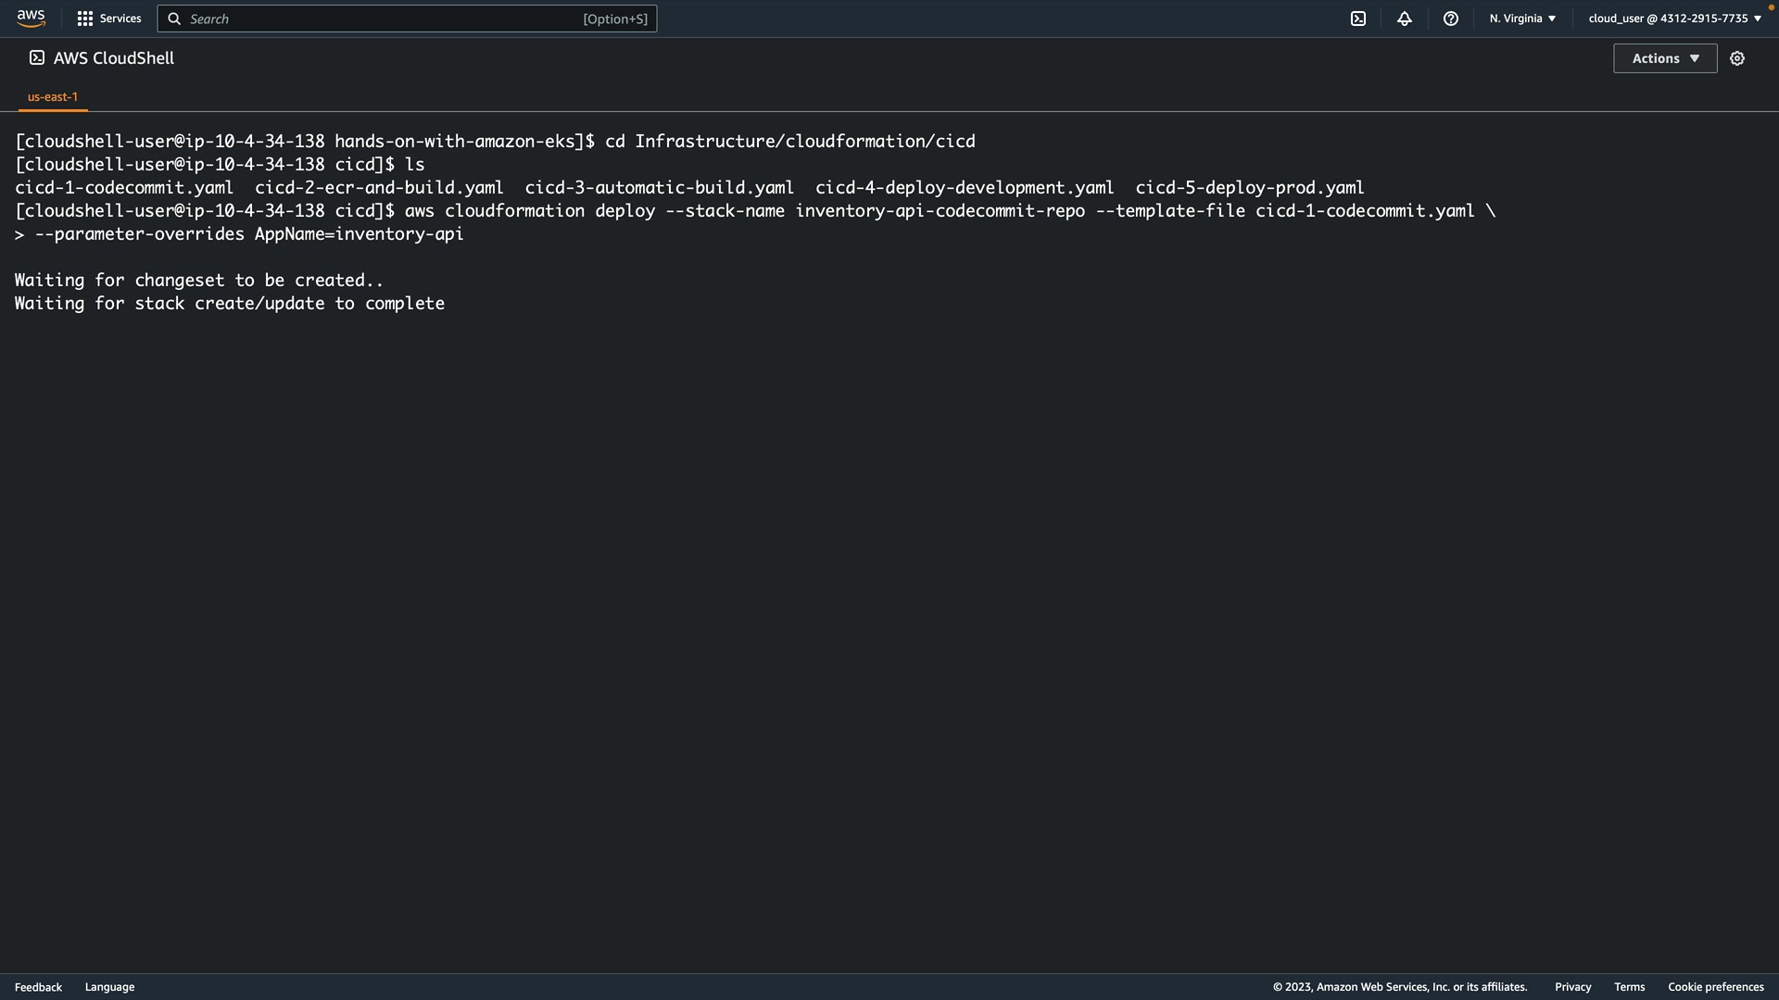Open the Privacy link
Screen dimensions: 1779x1000
(1572, 987)
